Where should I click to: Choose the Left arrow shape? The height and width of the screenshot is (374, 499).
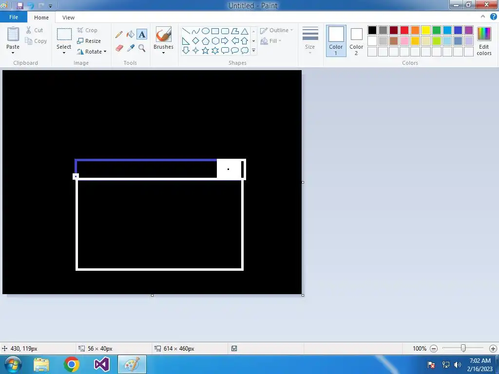point(235,41)
